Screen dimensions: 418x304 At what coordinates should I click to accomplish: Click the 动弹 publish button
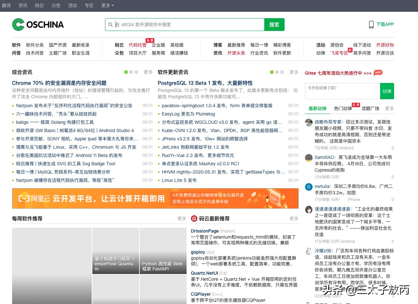[x=387, y=91]
